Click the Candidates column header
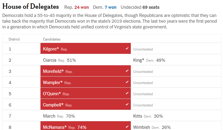 [x=52, y=39]
